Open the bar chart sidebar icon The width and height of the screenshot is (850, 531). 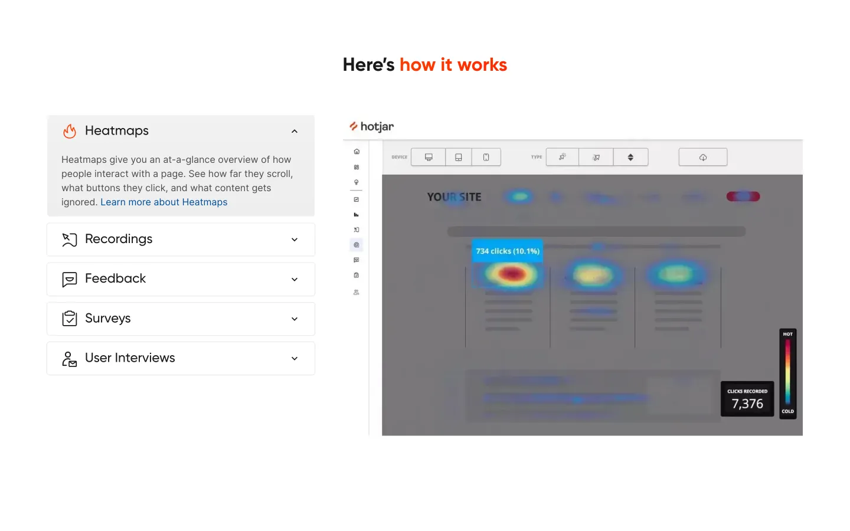point(357,215)
